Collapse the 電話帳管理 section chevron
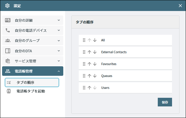 59,71
